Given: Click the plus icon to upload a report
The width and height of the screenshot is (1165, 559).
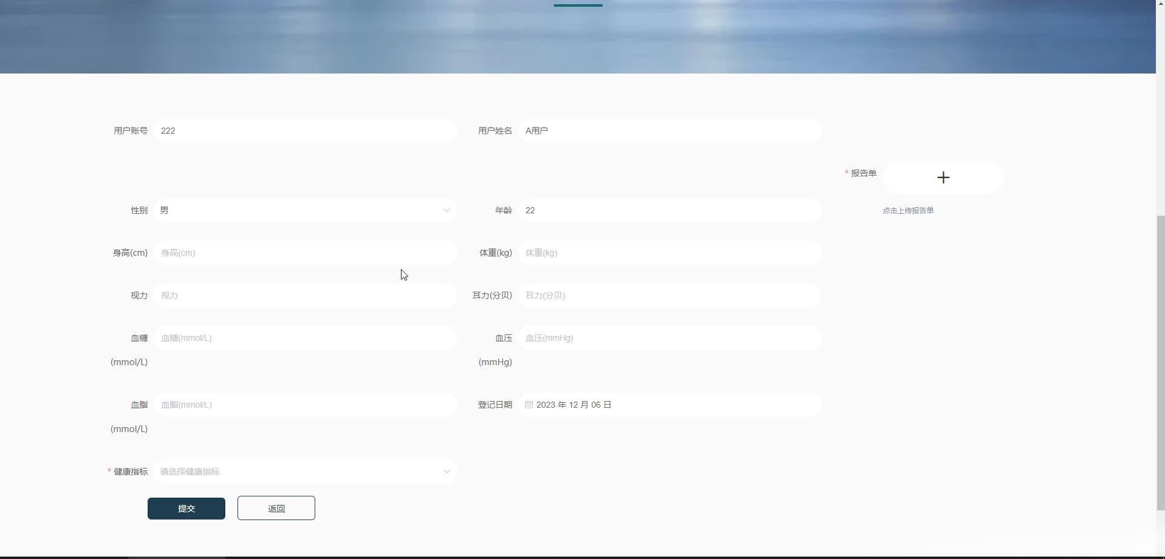Looking at the screenshot, I should coord(943,177).
